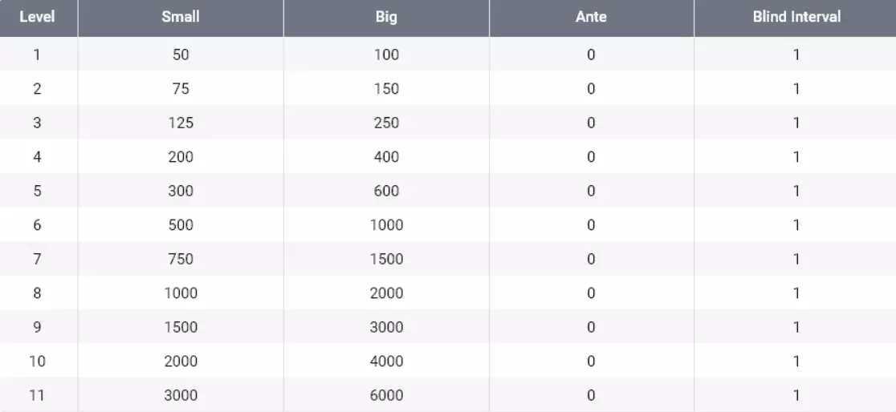Click small blind value 125

tap(181, 123)
